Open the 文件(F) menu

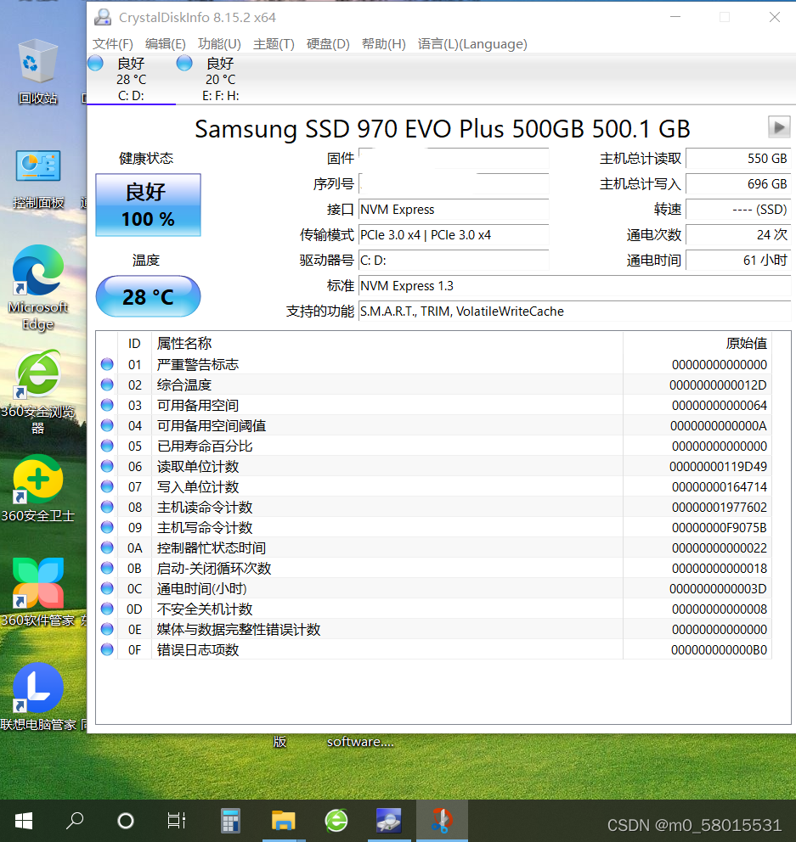tap(112, 44)
